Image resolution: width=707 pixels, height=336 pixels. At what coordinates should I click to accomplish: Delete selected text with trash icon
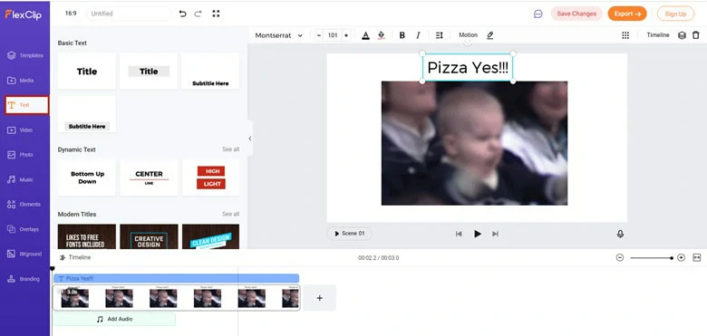click(x=696, y=35)
